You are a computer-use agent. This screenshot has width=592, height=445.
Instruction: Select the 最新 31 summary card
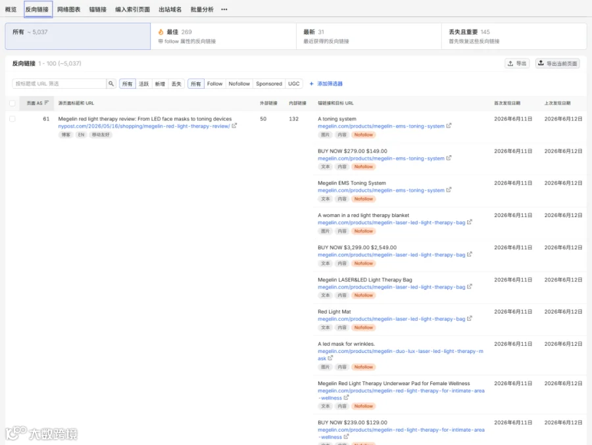tap(368, 36)
